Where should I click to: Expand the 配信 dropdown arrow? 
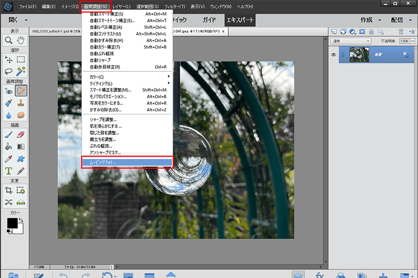point(410,20)
